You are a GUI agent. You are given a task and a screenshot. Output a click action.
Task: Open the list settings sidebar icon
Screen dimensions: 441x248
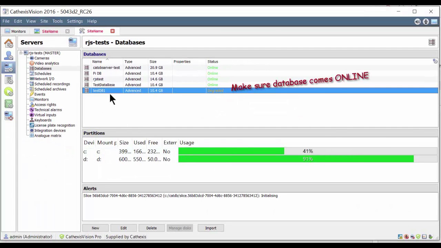(9, 80)
